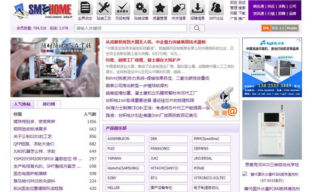
Task: Click the magnifier search button
Action: [197, 28]
